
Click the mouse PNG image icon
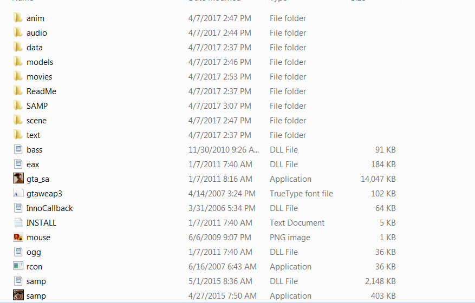tap(18, 237)
